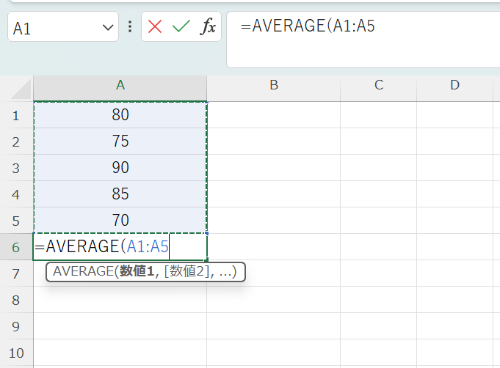Click inside the Name Box showing A1

click(51, 28)
